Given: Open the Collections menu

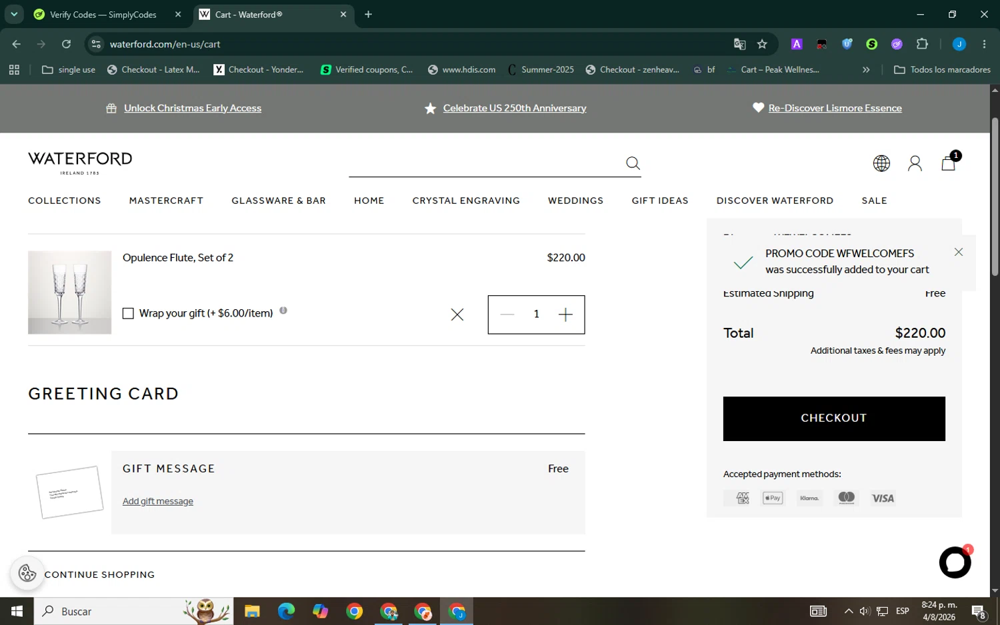Looking at the screenshot, I should pyautogui.click(x=65, y=201).
